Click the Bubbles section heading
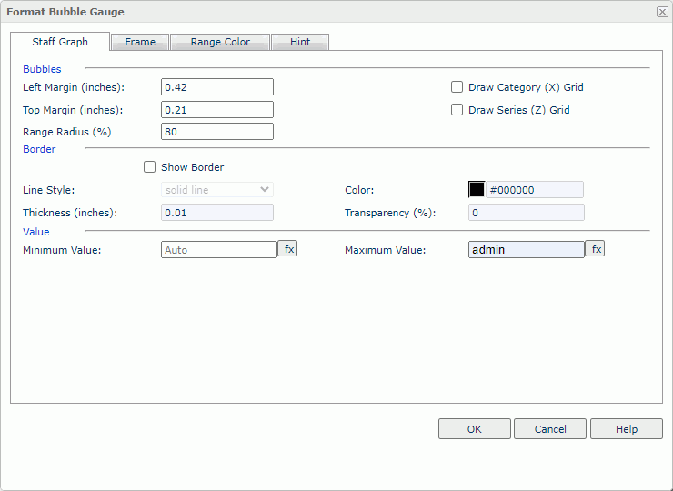Image resolution: width=673 pixels, height=491 pixels. point(42,69)
